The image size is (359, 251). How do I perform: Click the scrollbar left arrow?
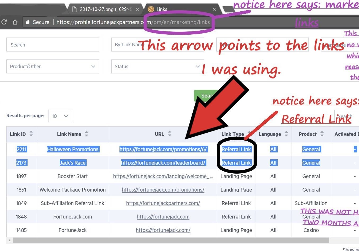10,240
